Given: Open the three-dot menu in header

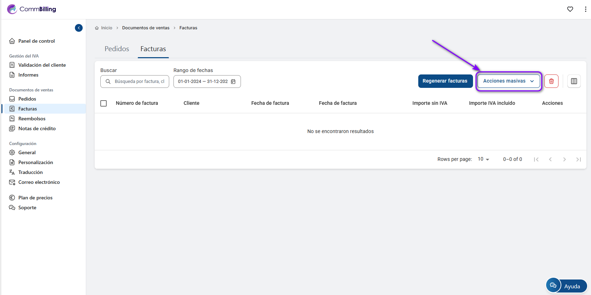Looking at the screenshot, I should (x=585, y=9).
